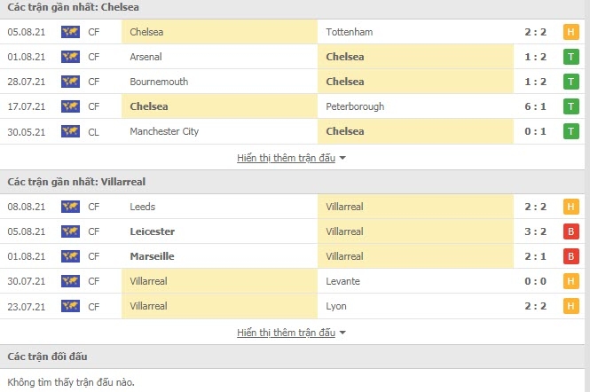Click the flag icon in the Manchester City row
The width and height of the screenshot is (590, 392).
70,132
